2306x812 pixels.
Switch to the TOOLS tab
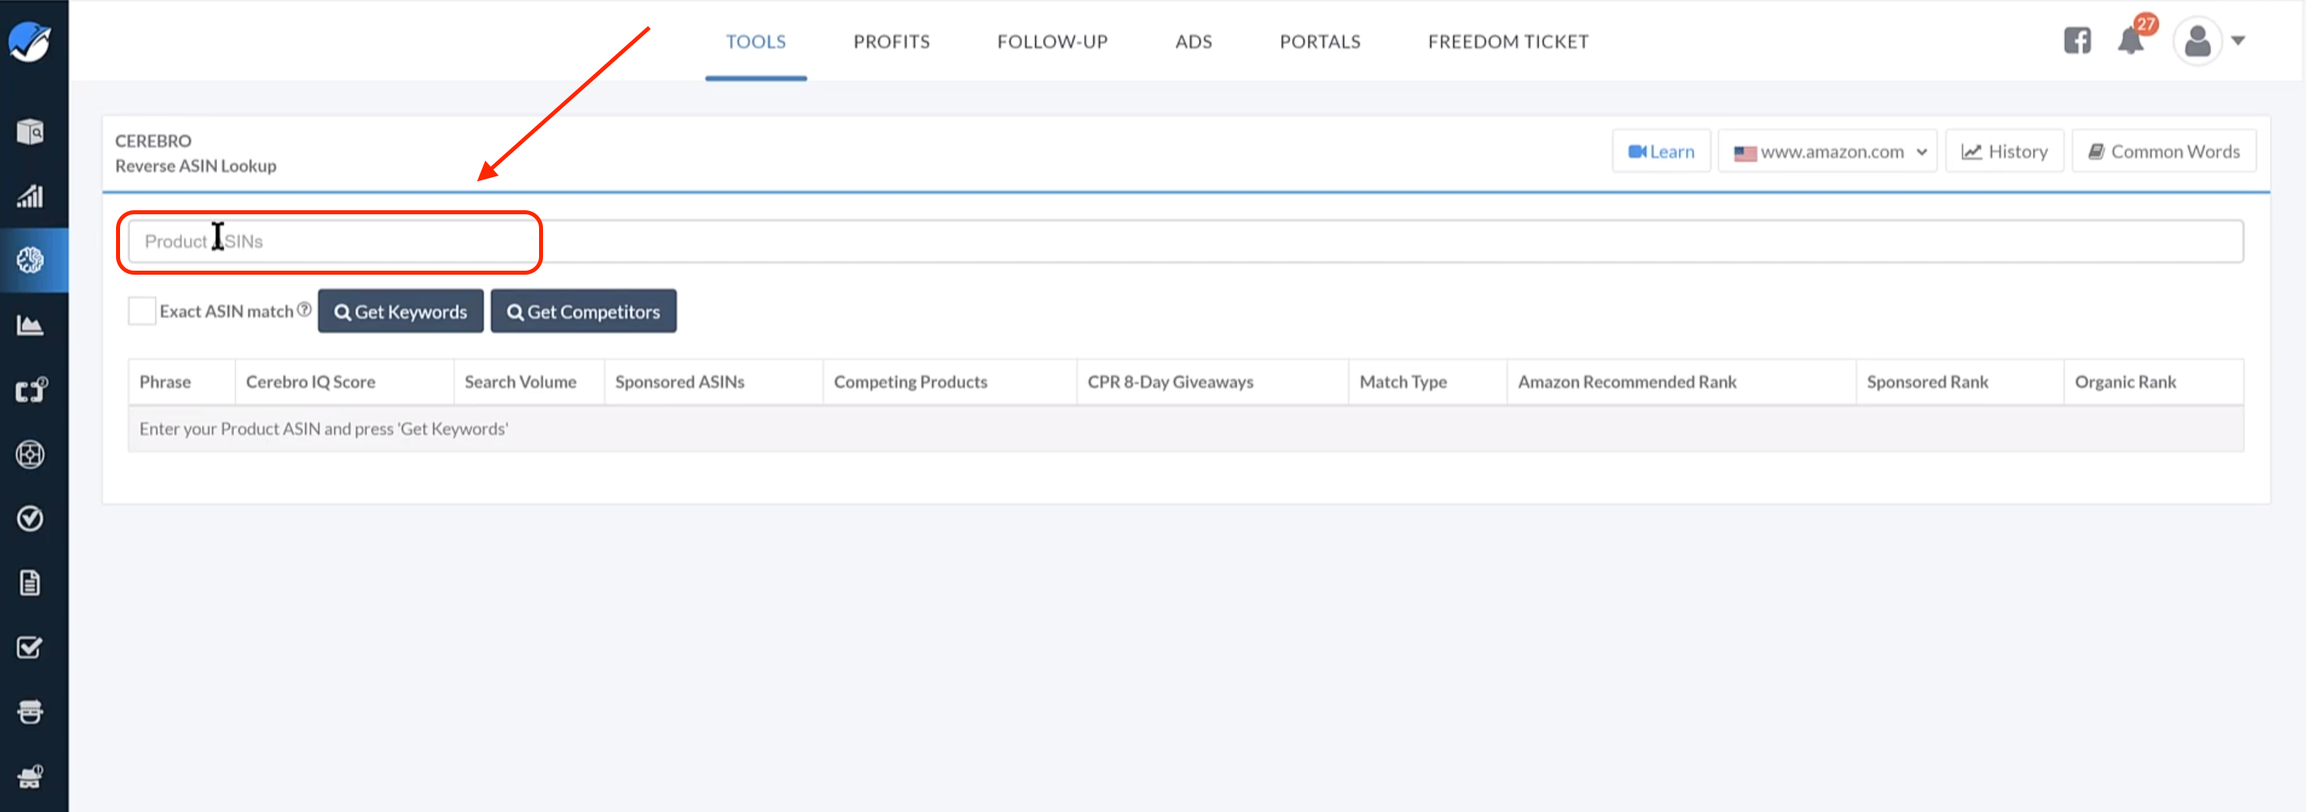(x=756, y=41)
